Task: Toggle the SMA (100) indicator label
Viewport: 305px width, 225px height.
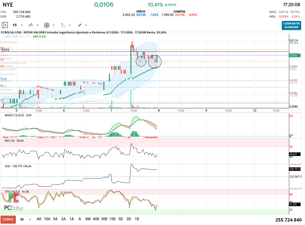Action: pyautogui.click(x=11, y=37)
